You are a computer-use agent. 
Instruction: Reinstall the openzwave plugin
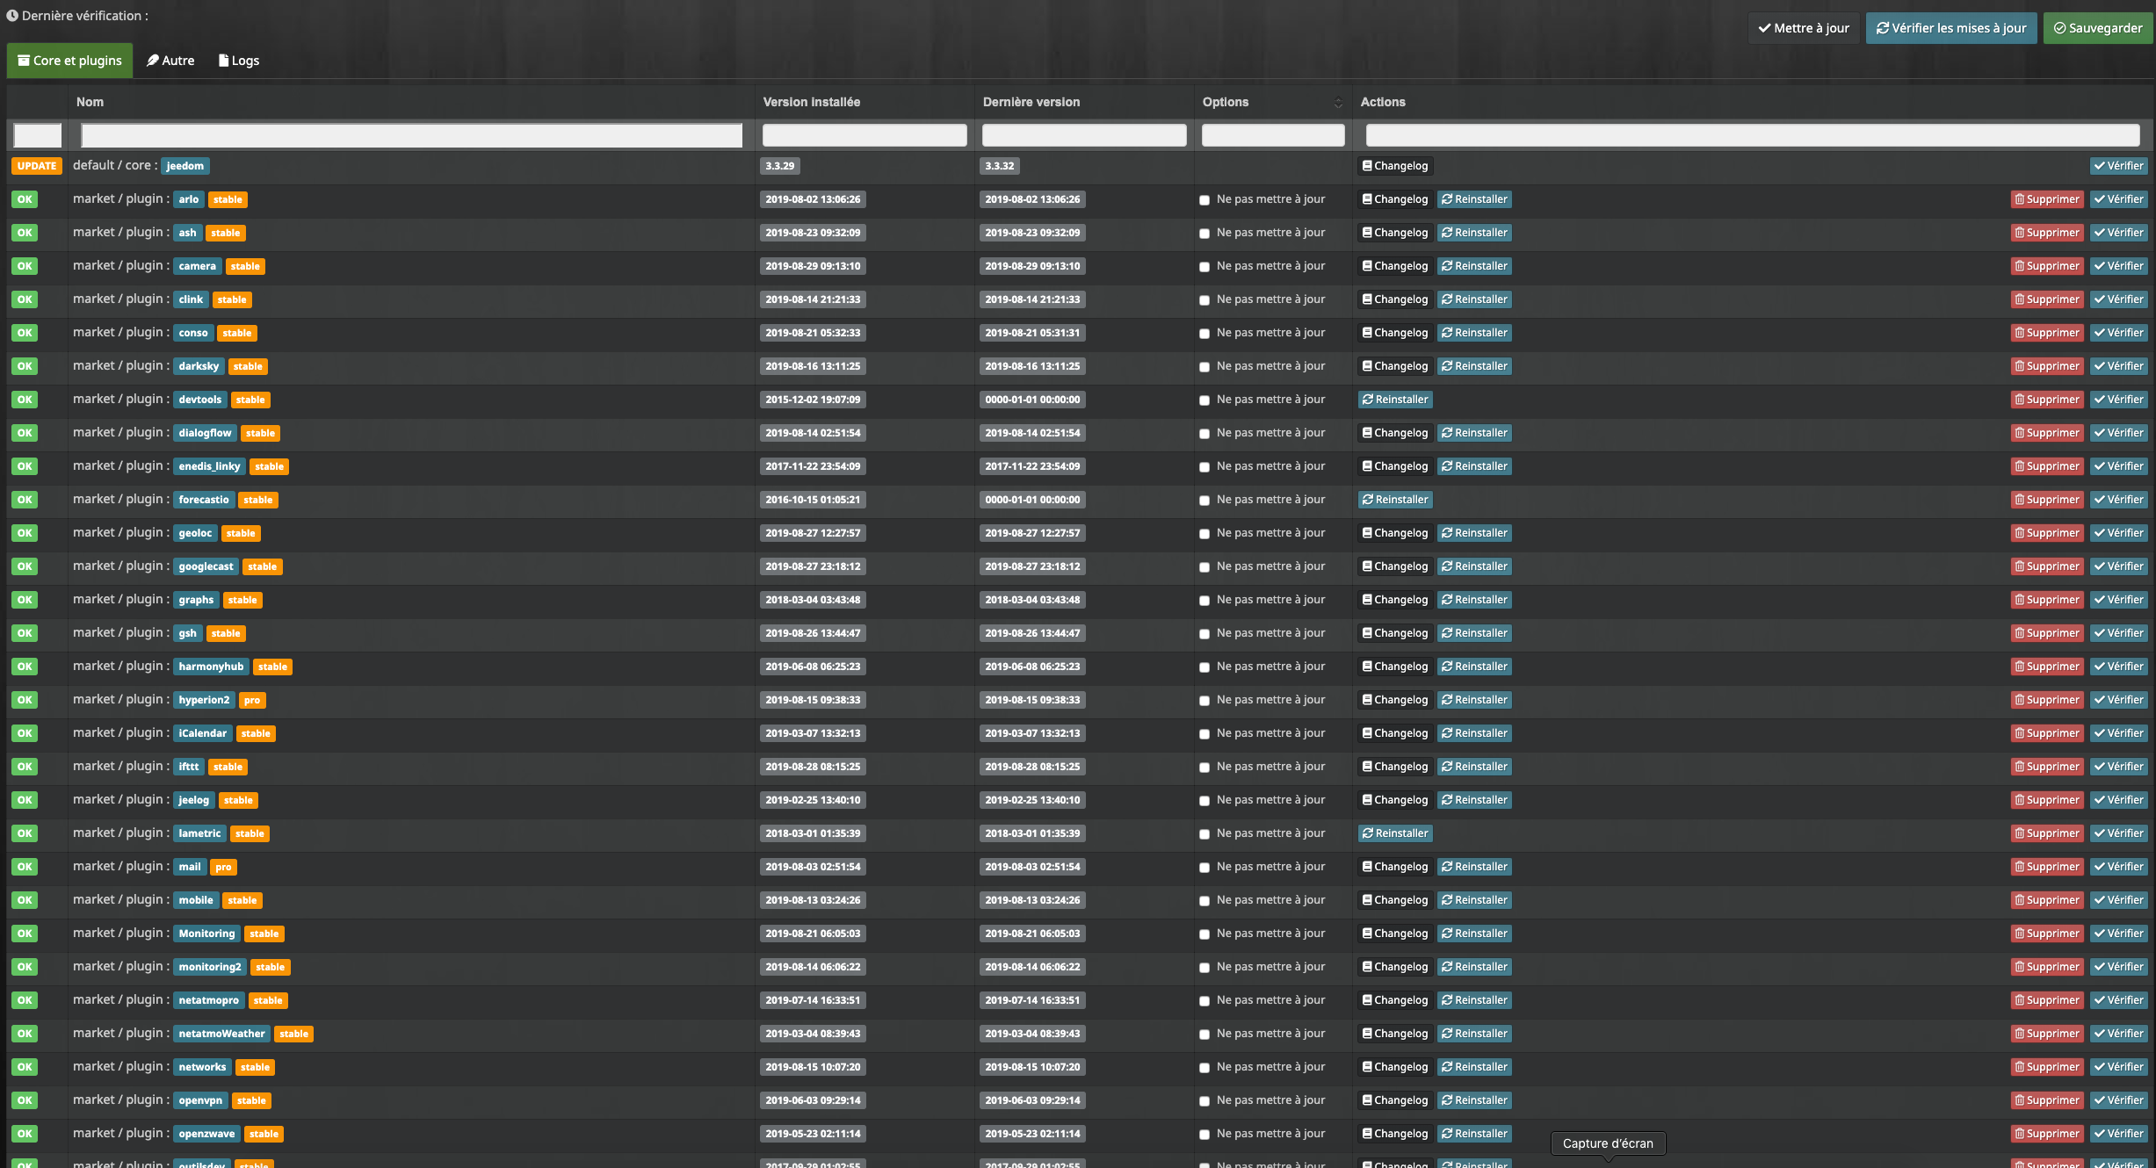tap(1474, 1134)
